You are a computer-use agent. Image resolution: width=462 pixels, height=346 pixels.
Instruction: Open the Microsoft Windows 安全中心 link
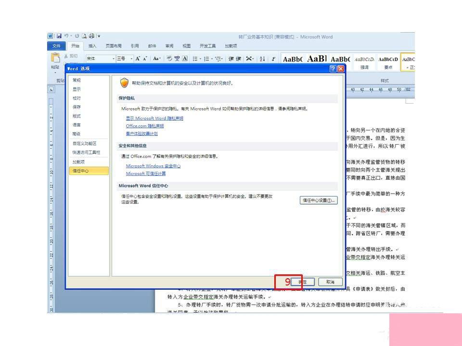pos(153,166)
